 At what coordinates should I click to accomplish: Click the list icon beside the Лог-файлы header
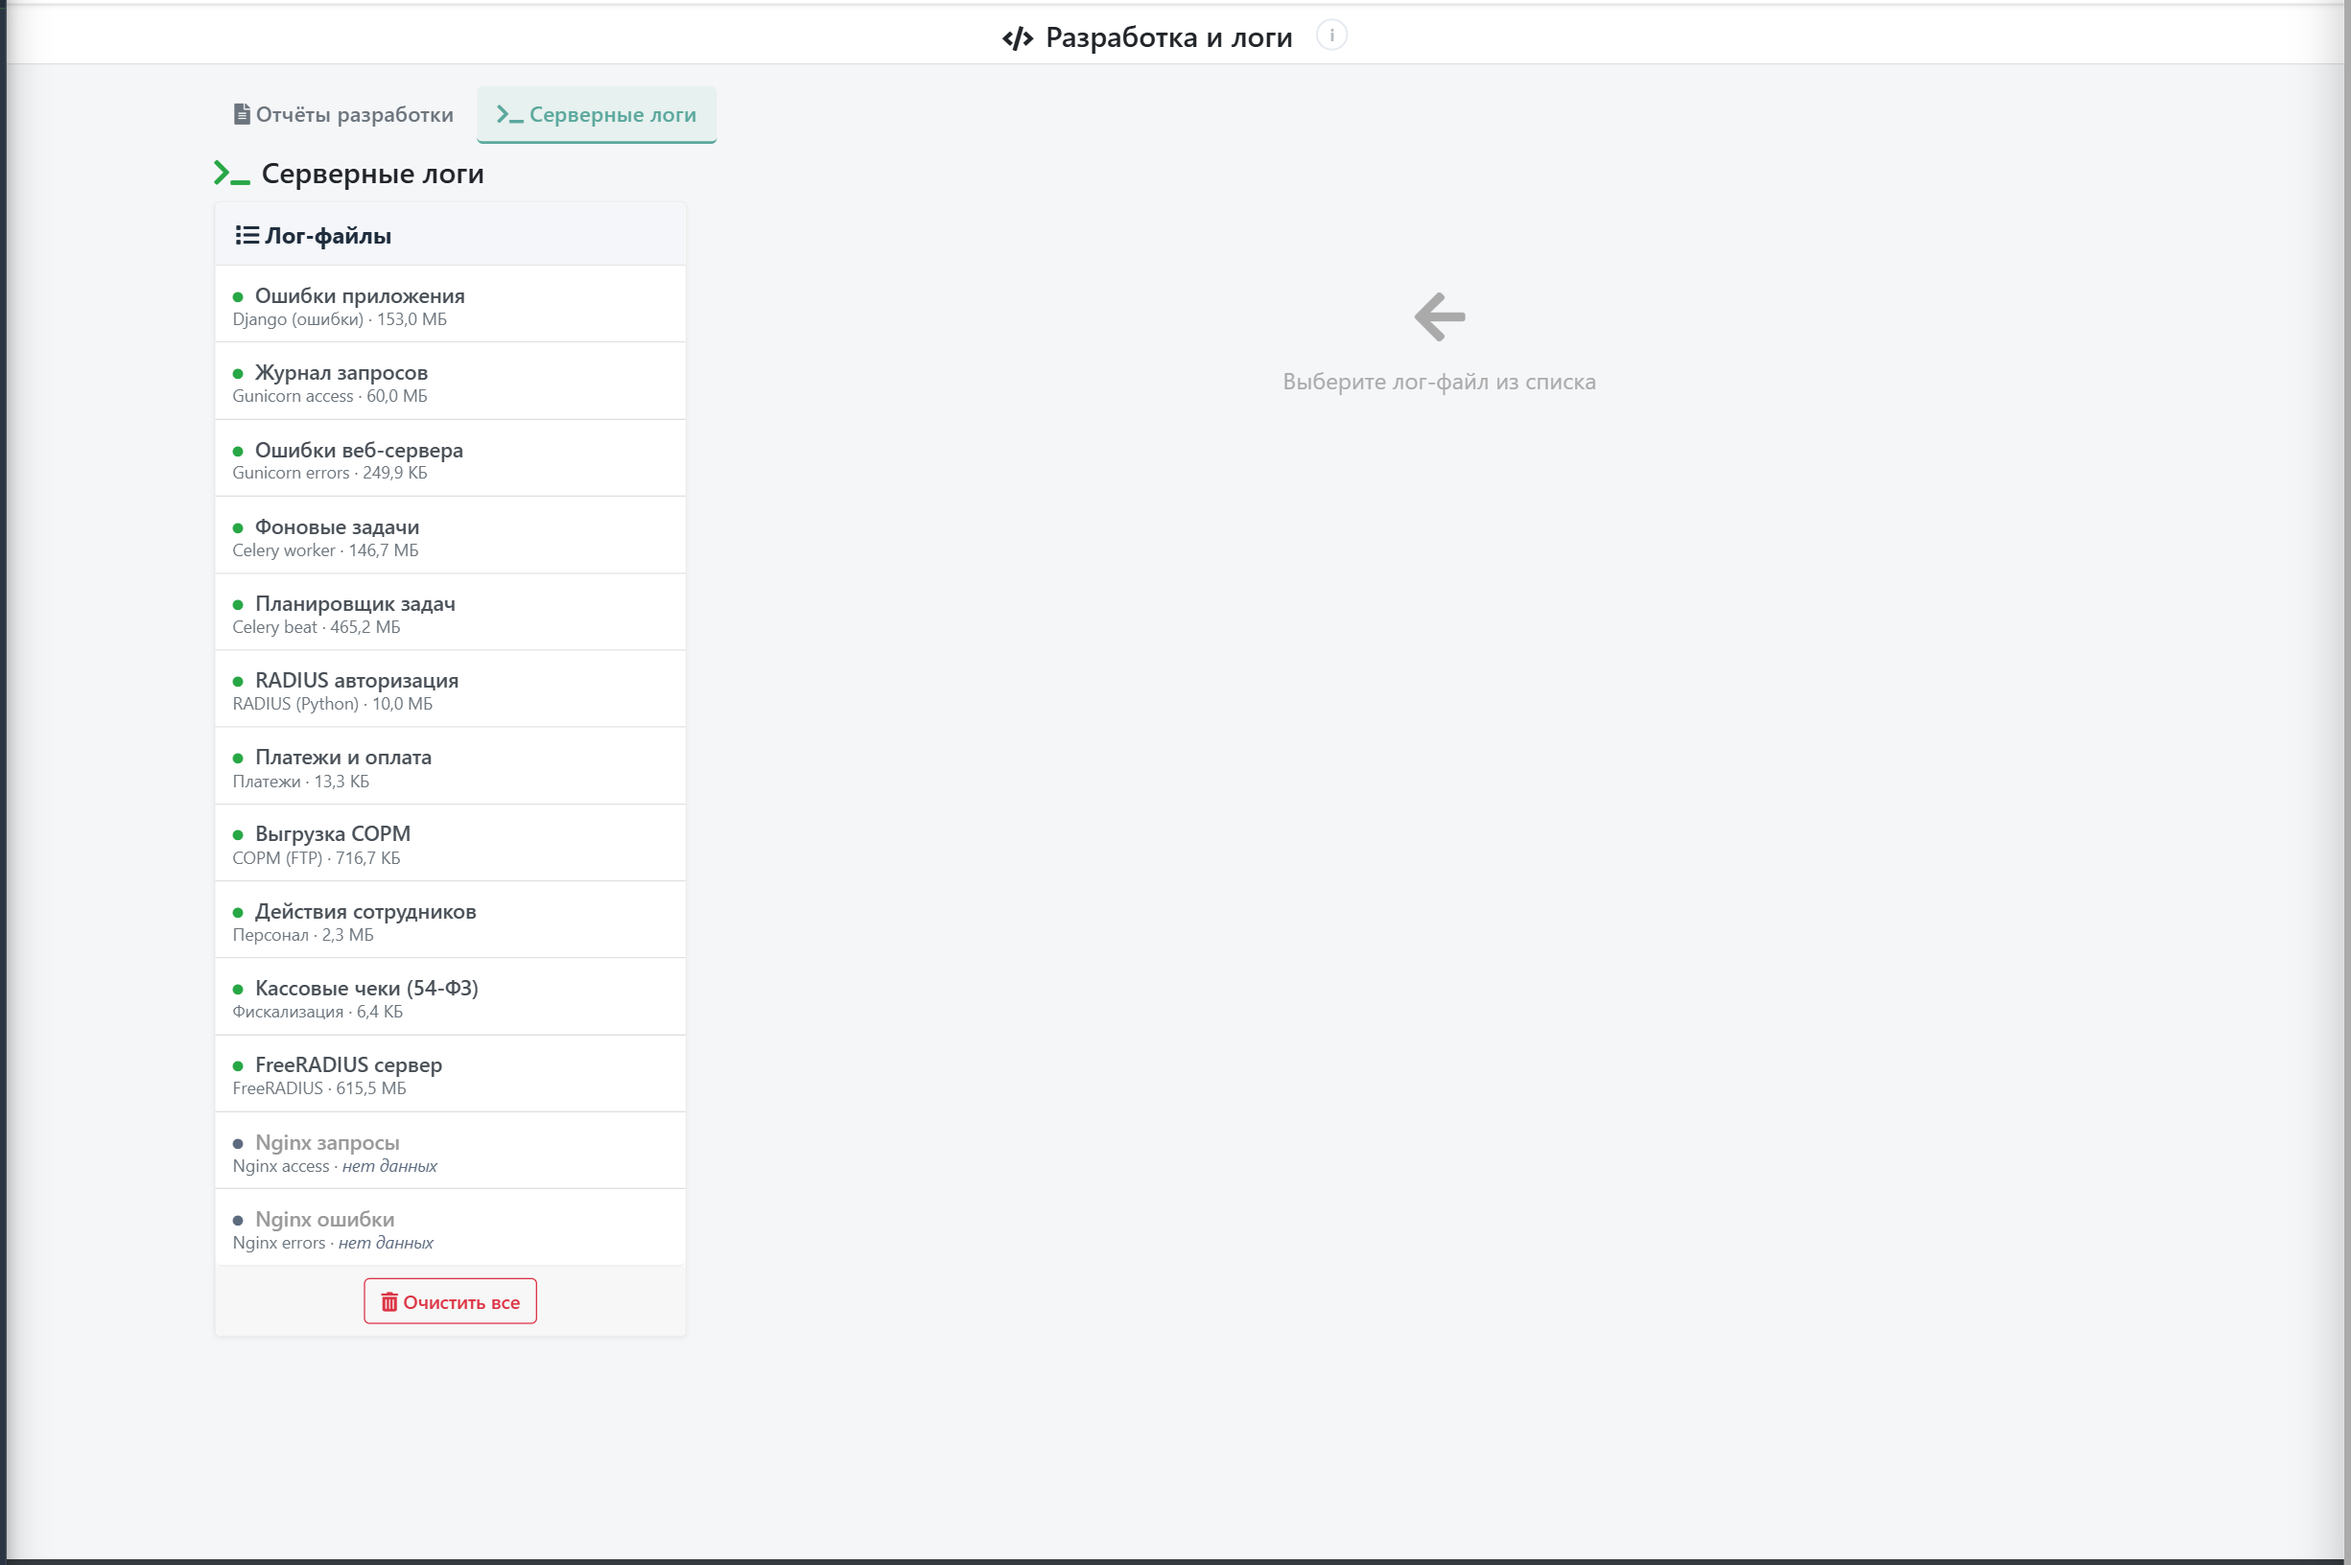(247, 236)
